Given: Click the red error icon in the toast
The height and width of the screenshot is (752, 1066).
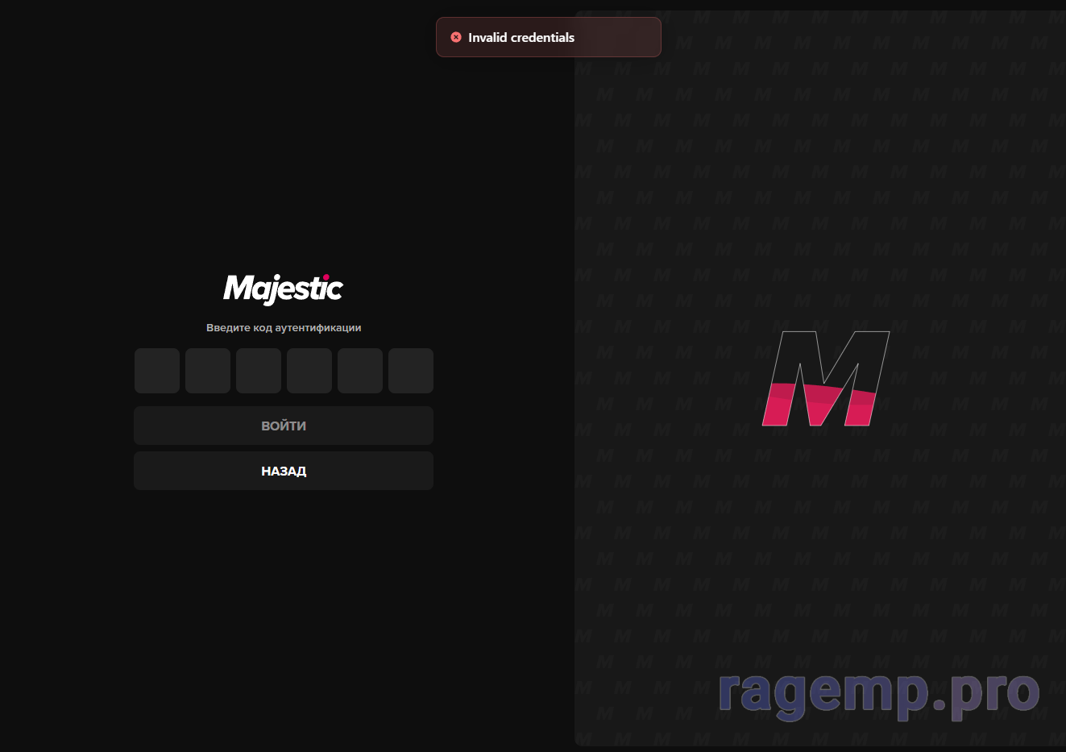Looking at the screenshot, I should pos(456,37).
